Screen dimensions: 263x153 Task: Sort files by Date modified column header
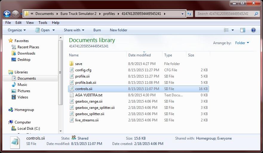coord(139,55)
